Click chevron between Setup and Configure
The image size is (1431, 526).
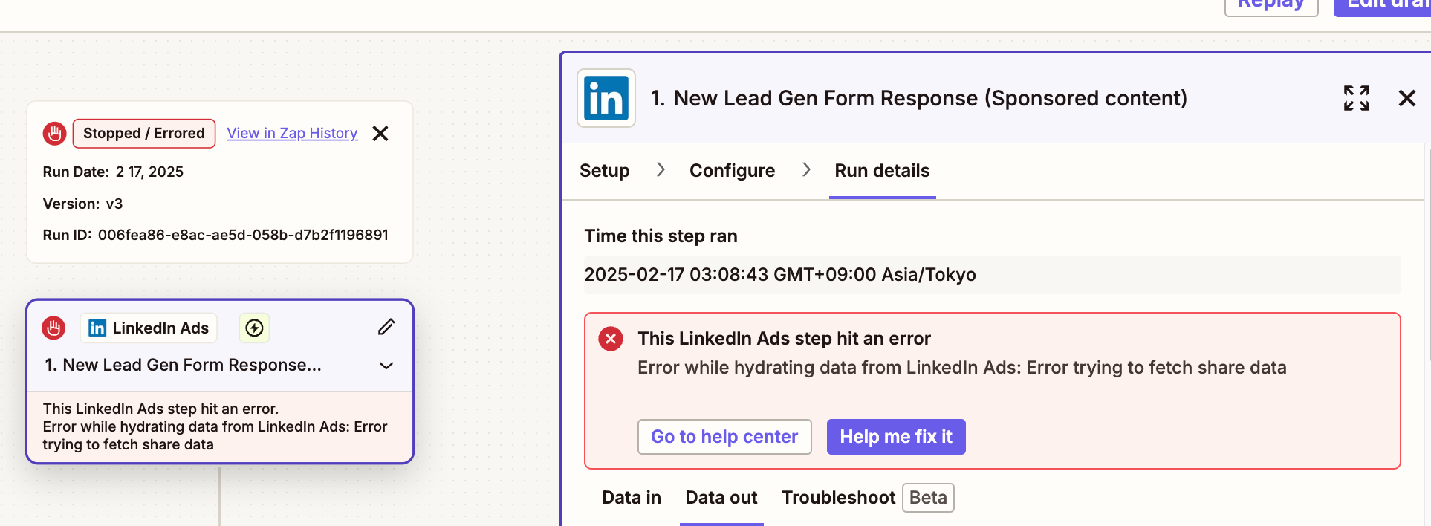click(x=661, y=170)
